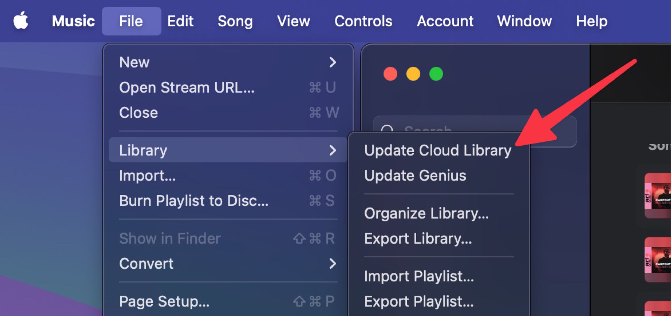Select Import from the File menu
Viewport: 671px width, 316px height.
[147, 176]
